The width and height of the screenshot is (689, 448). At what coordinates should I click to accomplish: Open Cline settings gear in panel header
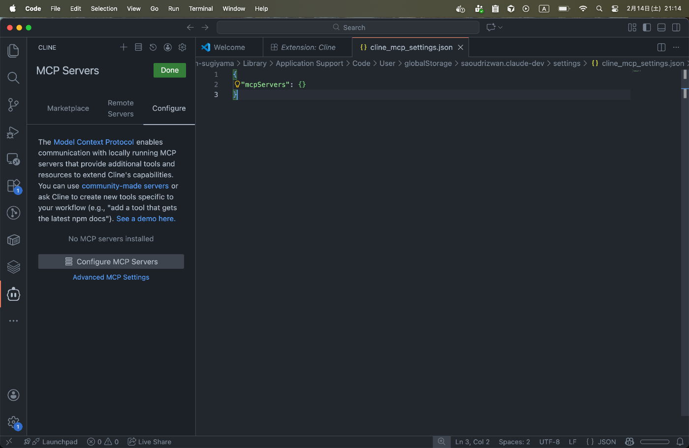(x=183, y=47)
